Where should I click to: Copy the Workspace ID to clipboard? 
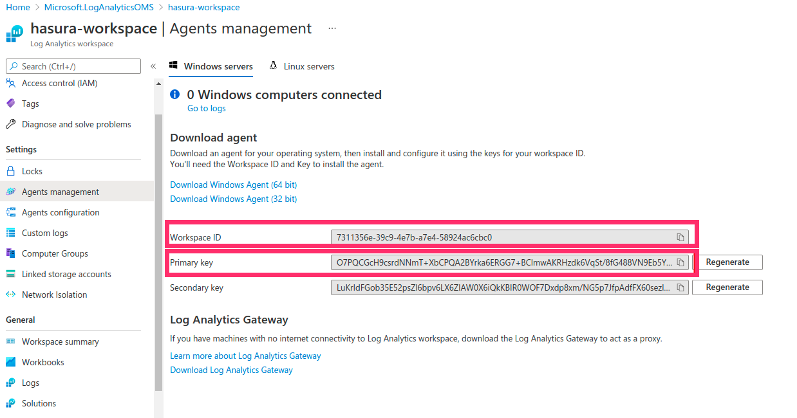pyautogui.click(x=680, y=237)
